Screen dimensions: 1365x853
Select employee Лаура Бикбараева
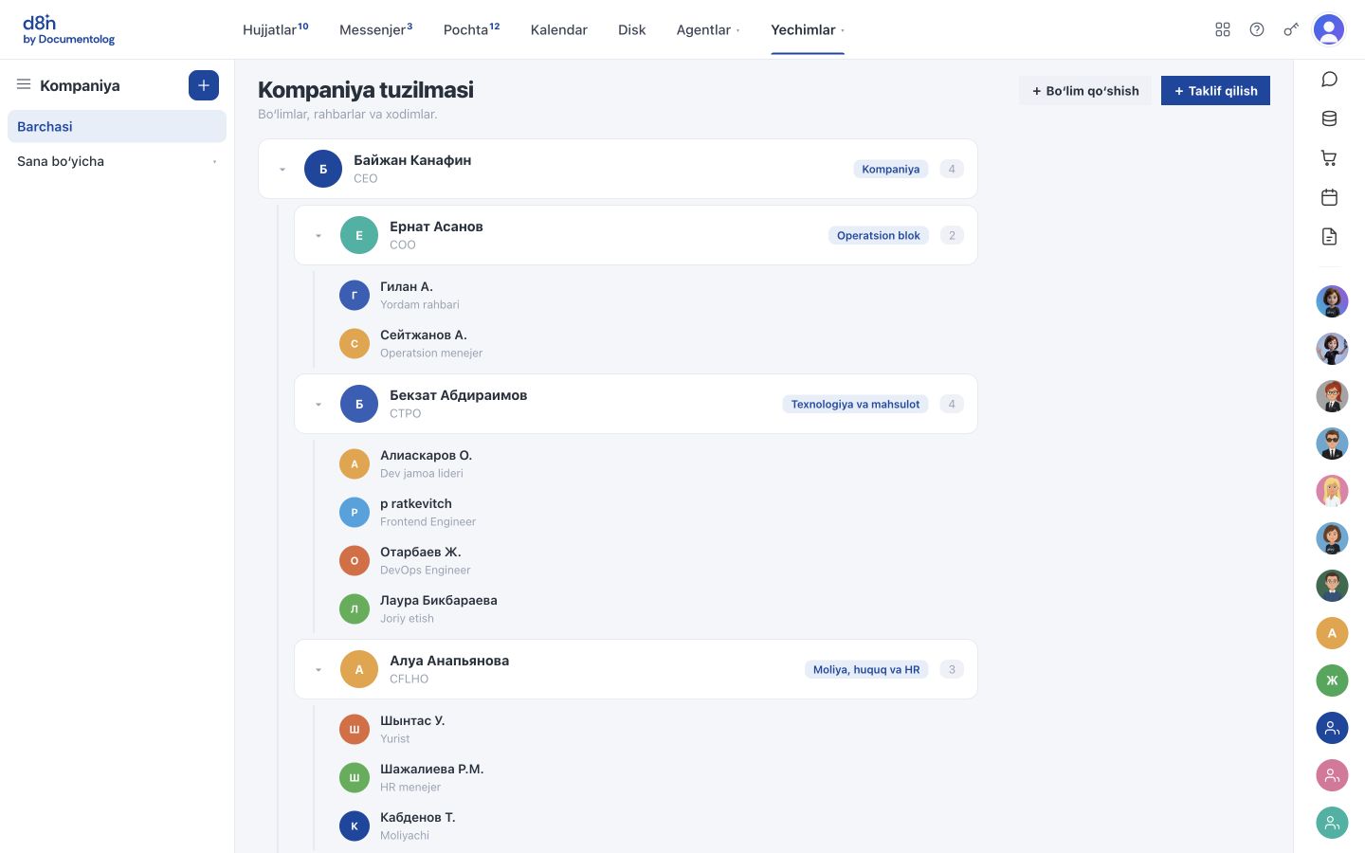point(439,608)
